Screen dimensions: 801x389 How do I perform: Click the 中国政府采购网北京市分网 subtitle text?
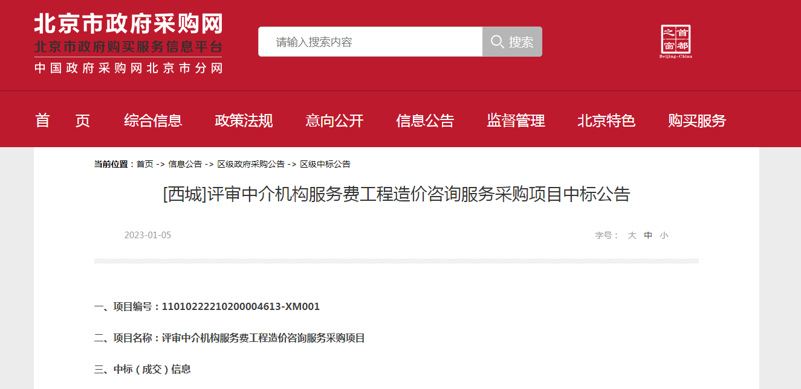pyautogui.click(x=128, y=68)
